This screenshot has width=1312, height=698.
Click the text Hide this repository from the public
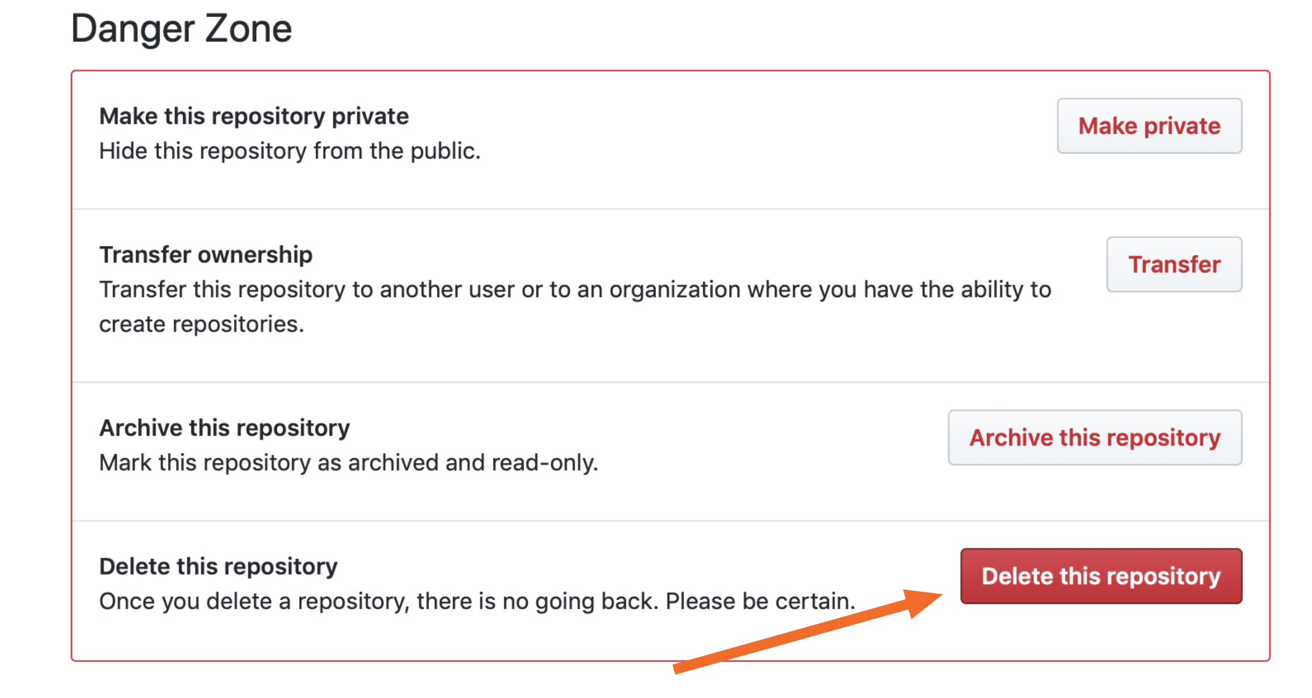[x=289, y=150]
